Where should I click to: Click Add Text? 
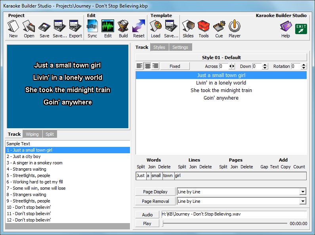pos(275,167)
